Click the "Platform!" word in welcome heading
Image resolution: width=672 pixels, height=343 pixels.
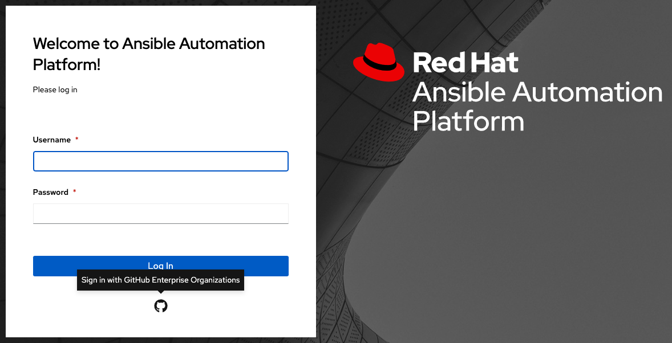(67, 64)
